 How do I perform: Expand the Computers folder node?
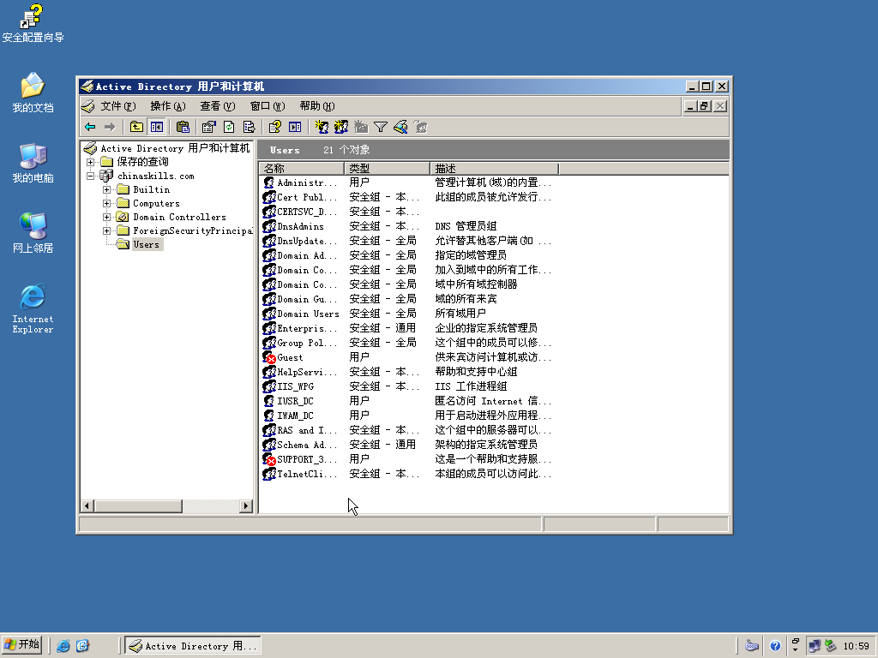click(106, 203)
